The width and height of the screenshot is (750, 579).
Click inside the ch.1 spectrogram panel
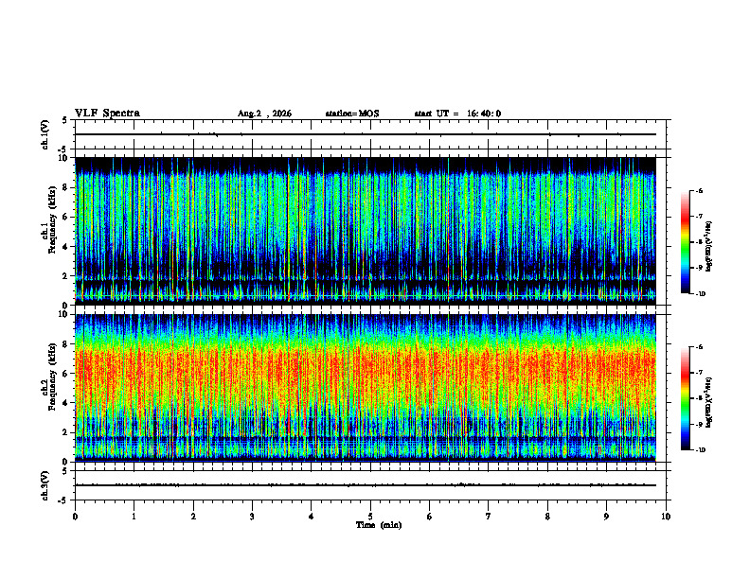[x=366, y=231]
